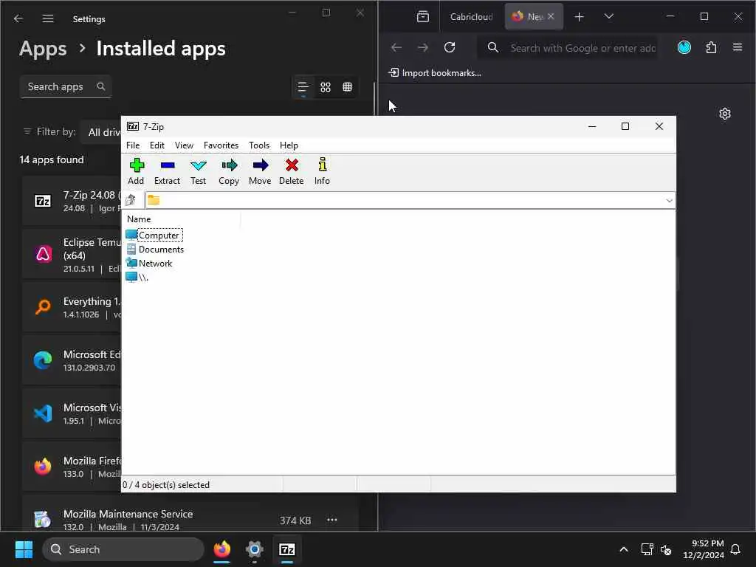The height and width of the screenshot is (567, 756).
Task: Show hidden system tray icons
Action: [623, 549]
